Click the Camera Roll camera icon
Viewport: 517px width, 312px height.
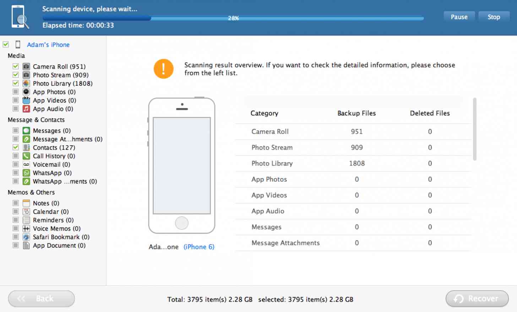[26, 66]
